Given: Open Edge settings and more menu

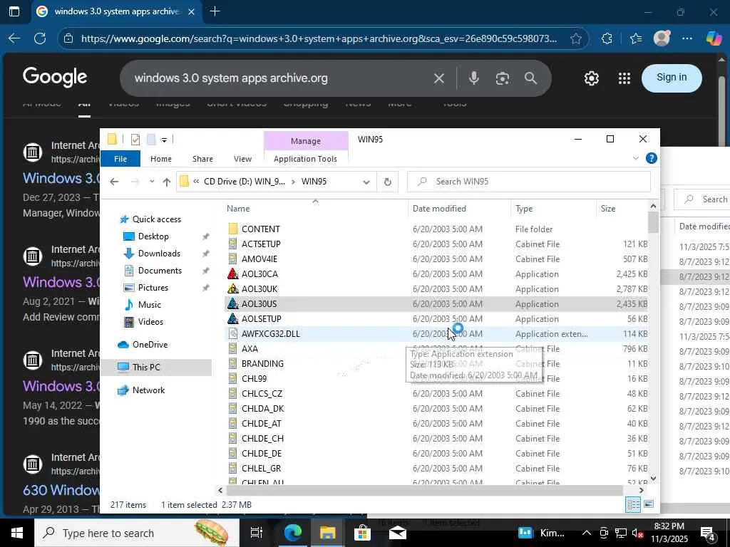Looking at the screenshot, I should [x=687, y=38].
